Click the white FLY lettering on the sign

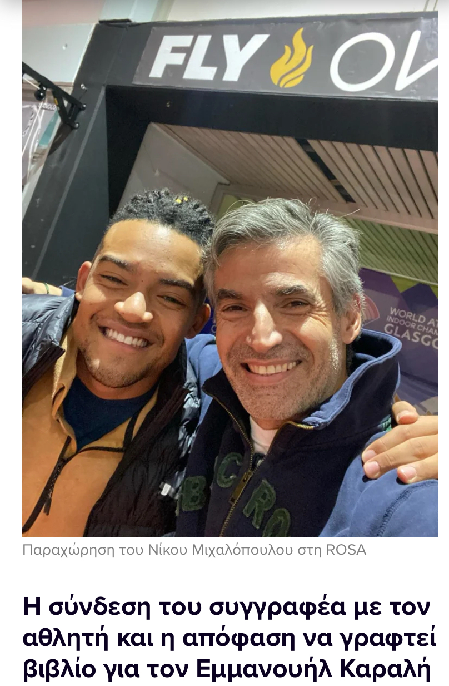tap(205, 56)
